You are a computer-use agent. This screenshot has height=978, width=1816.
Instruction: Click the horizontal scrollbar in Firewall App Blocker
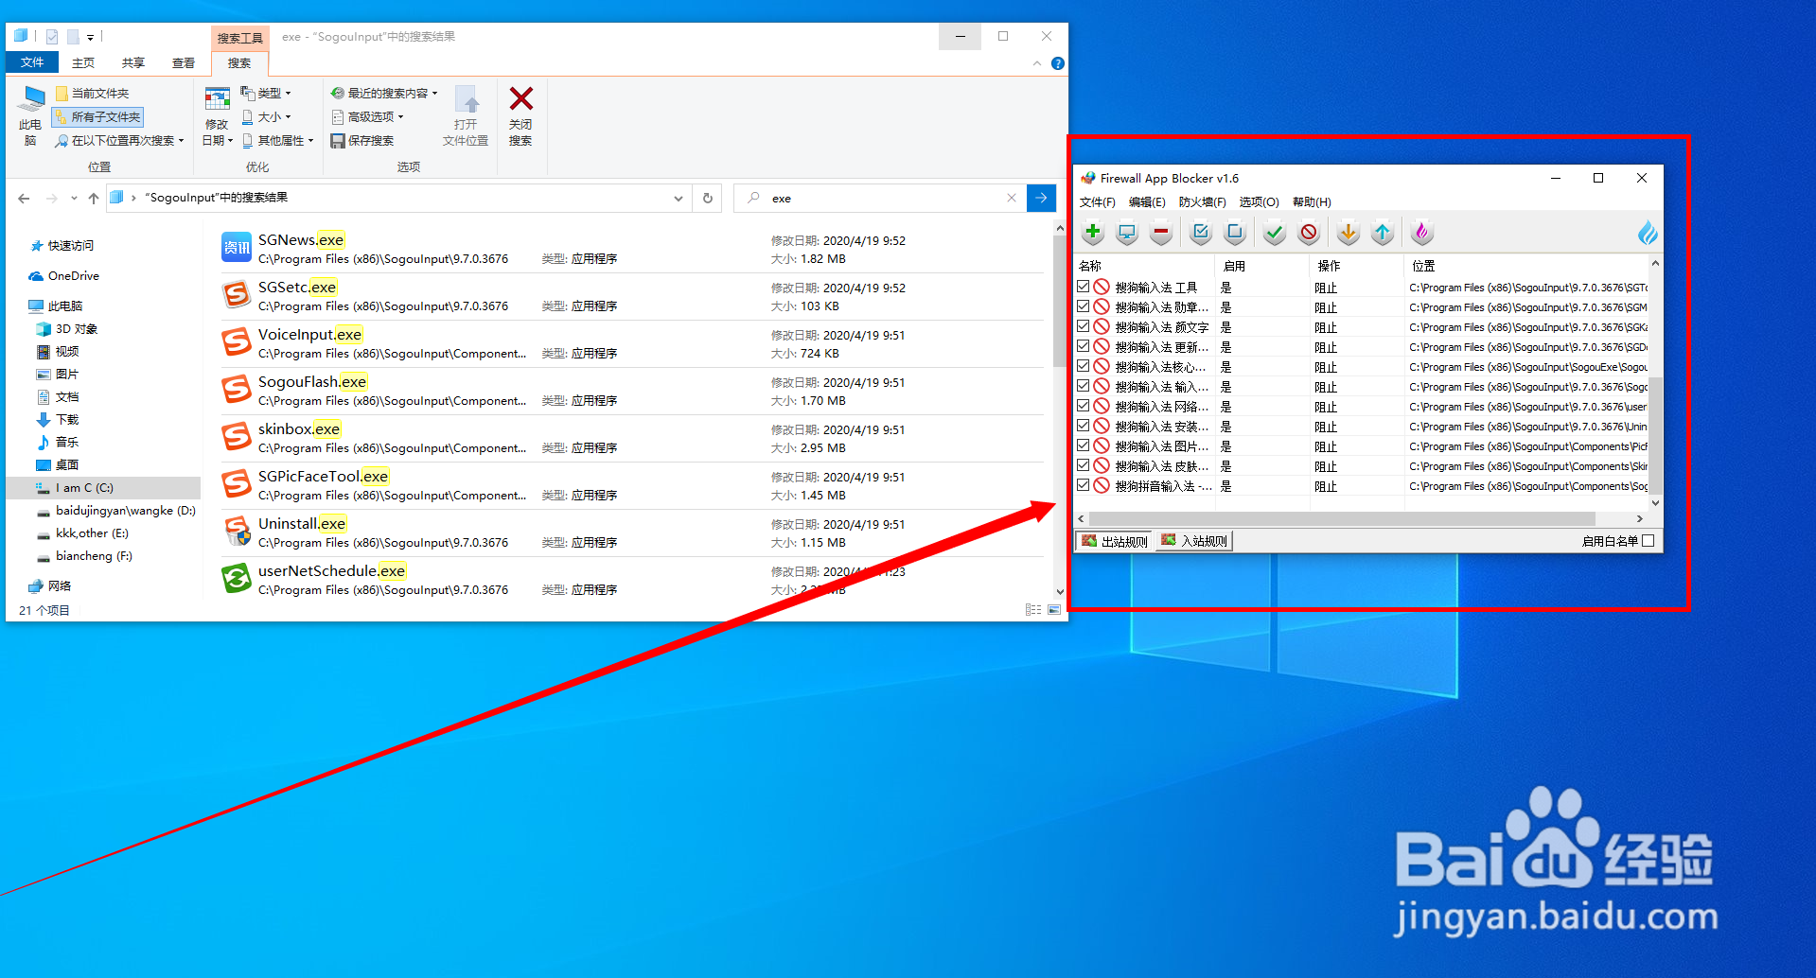coord(1341,518)
